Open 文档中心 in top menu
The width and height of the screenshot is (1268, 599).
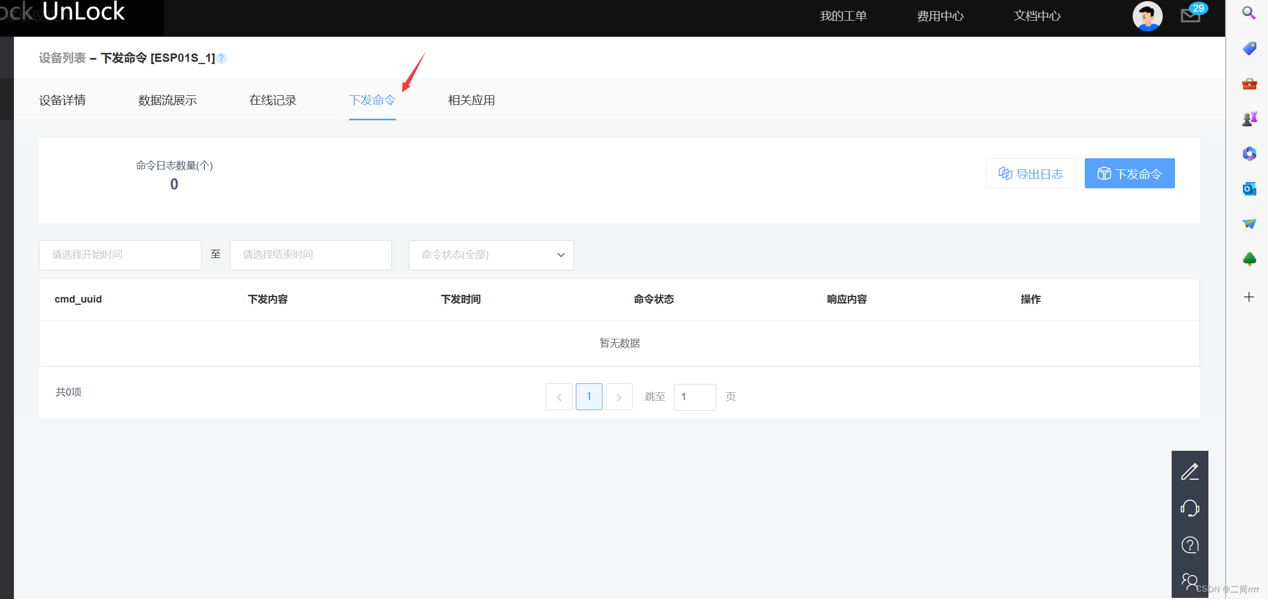pos(1037,16)
